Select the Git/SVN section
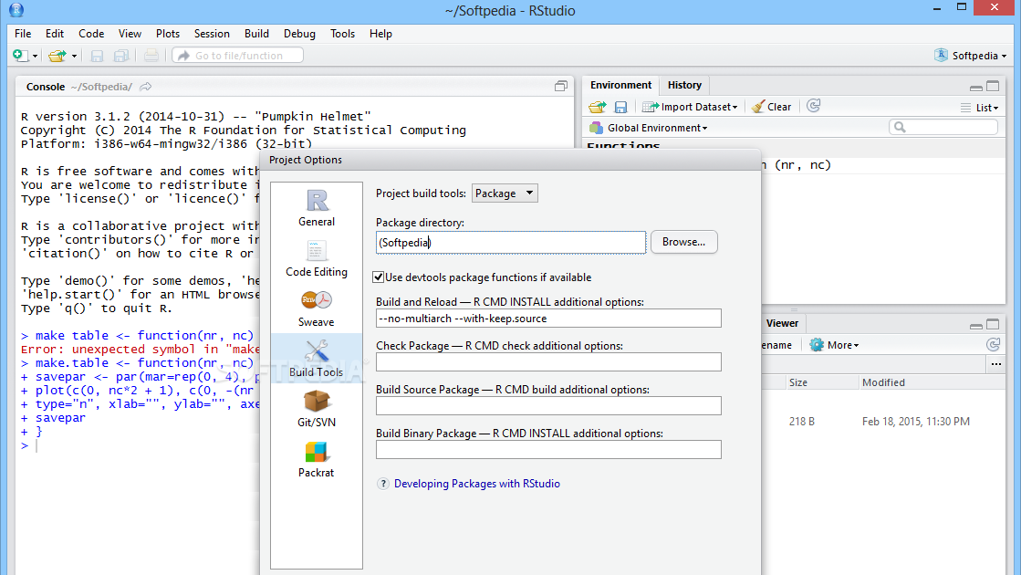This screenshot has width=1021, height=575. point(317,408)
